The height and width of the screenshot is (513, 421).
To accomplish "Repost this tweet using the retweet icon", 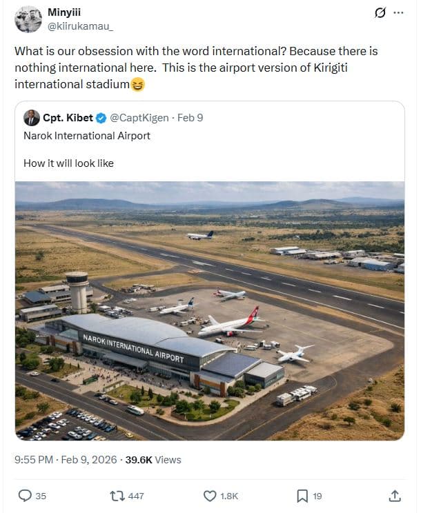I will [117, 495].
